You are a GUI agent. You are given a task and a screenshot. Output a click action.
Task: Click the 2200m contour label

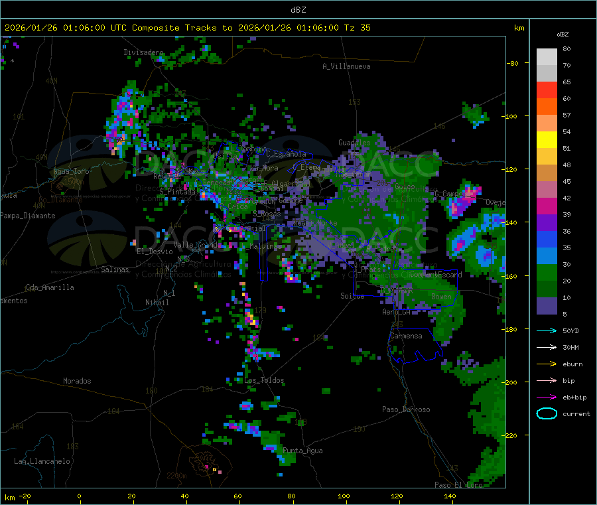tap(176, 476)
